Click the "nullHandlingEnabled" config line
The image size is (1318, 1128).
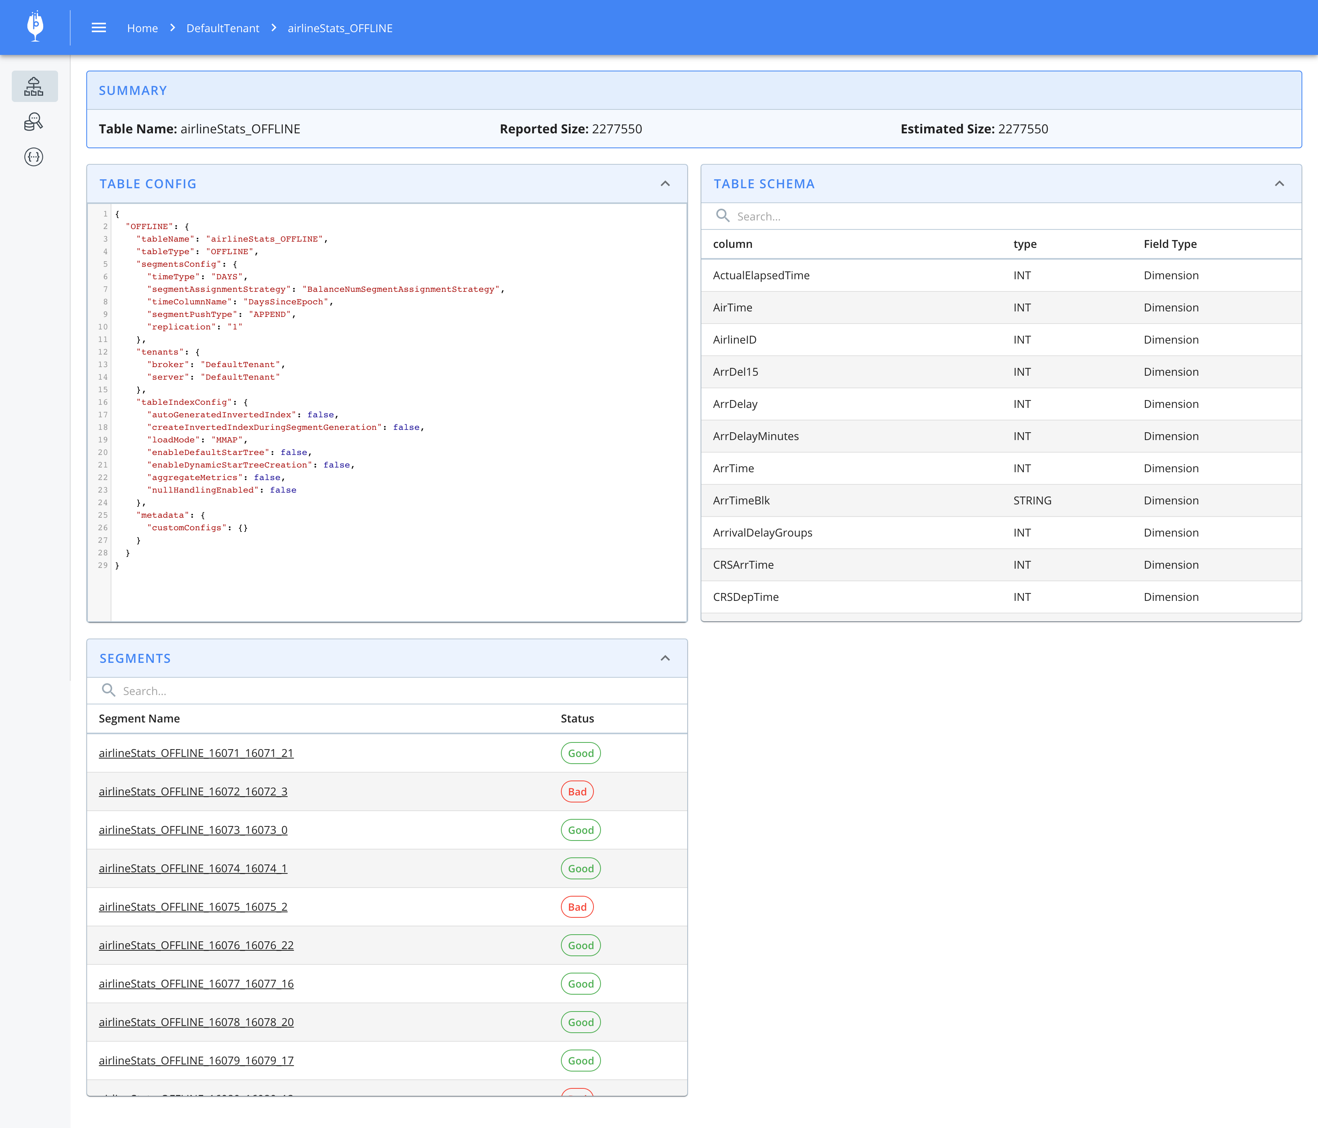tap(222, 490)
